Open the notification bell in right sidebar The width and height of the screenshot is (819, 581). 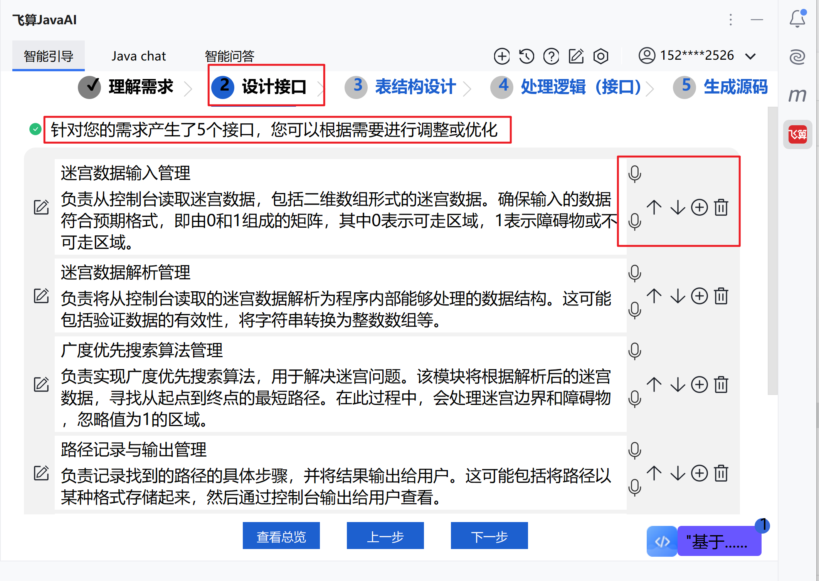coord(797,18)
